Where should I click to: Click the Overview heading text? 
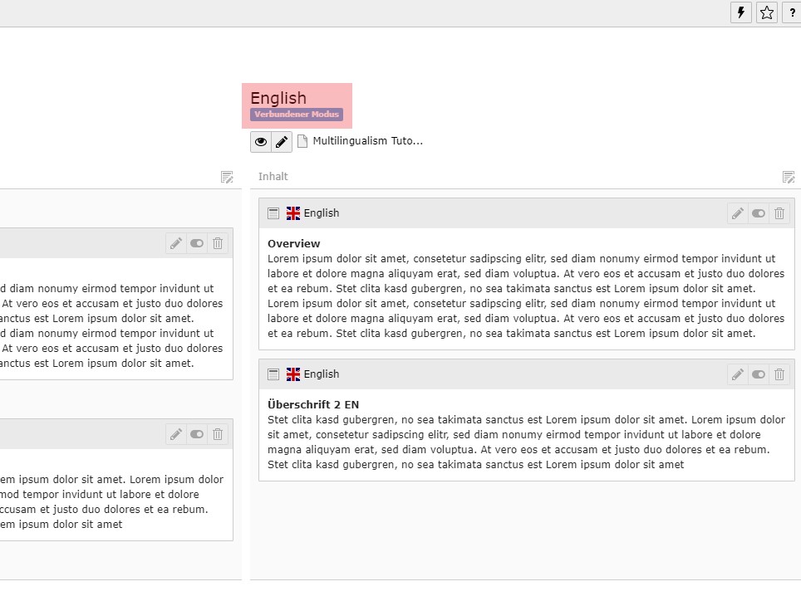coord(293,243)
